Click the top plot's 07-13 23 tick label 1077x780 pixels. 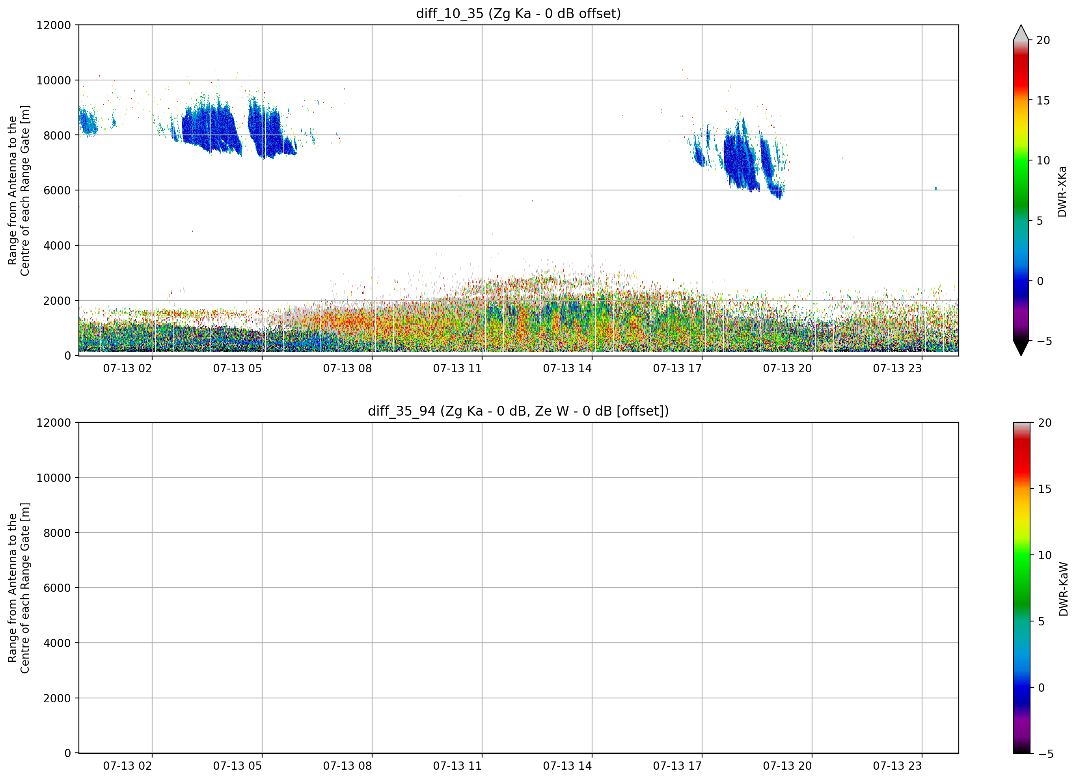(x=897, y=369)
